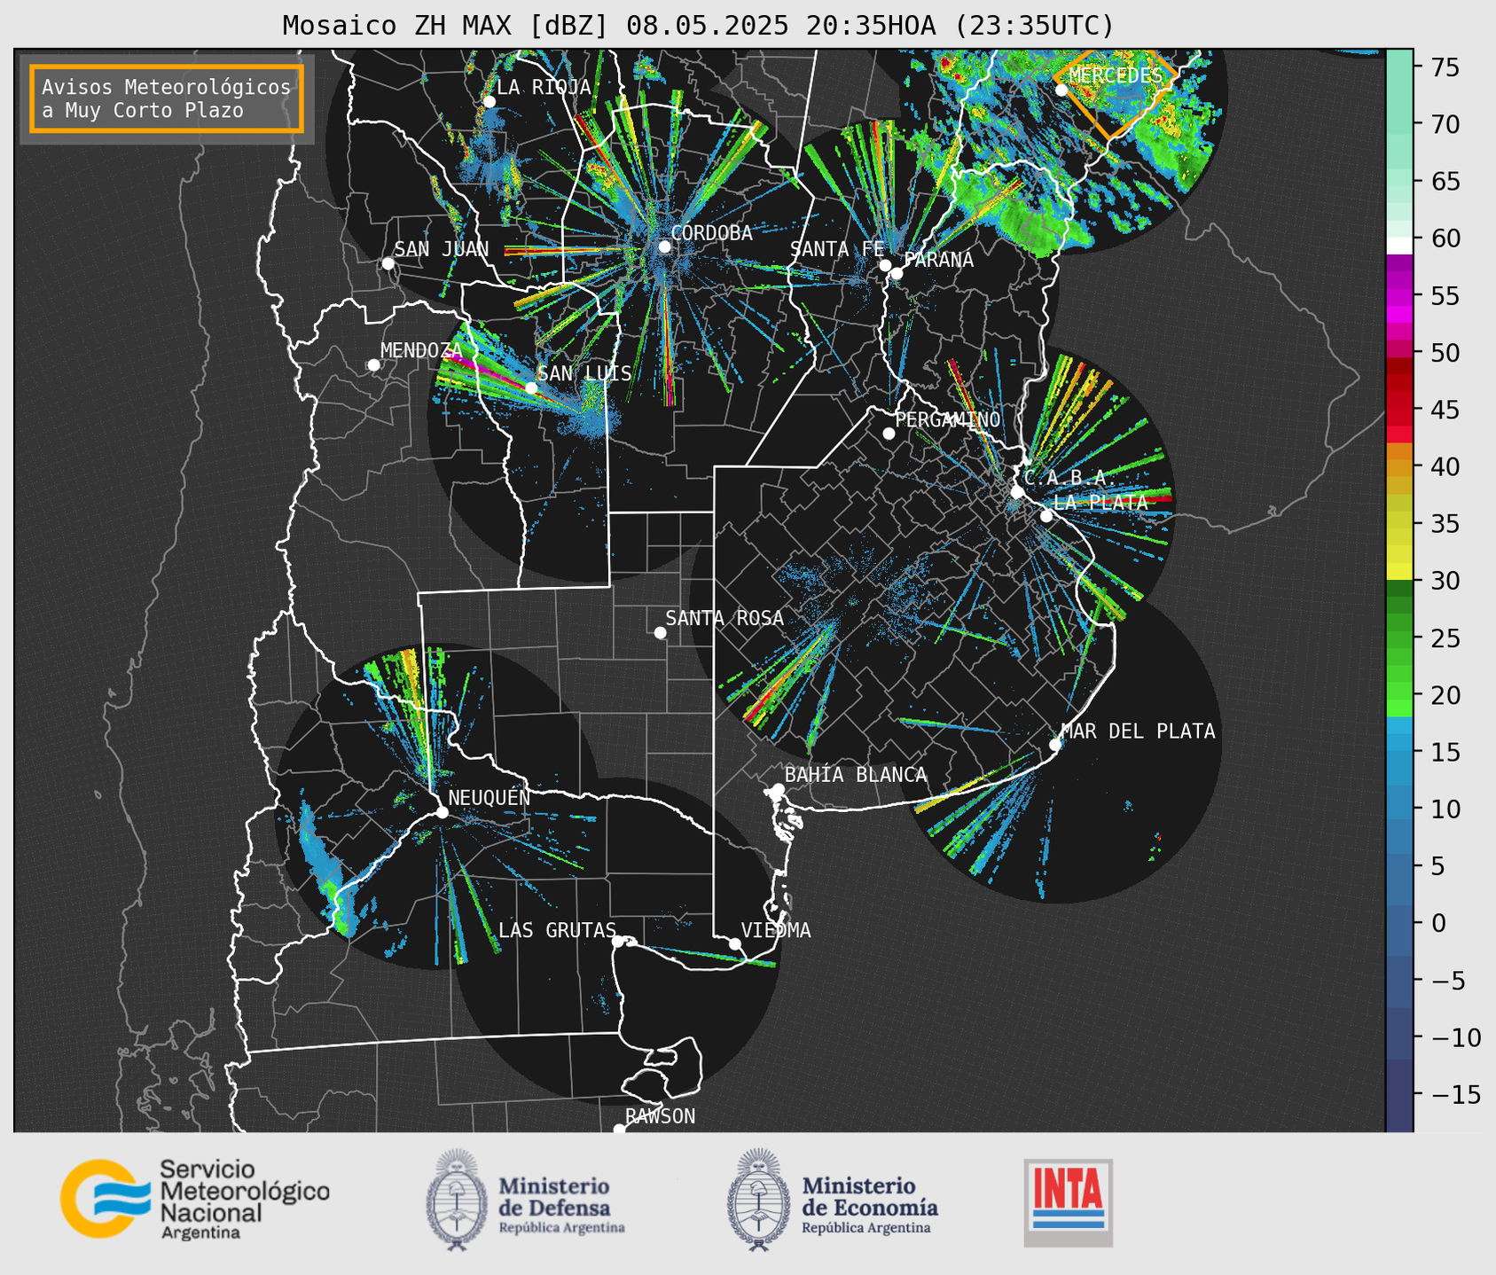The height and width of the screenshot is (1275, 1496).
Task: Click the Neuquén city marker dot
Action: (x=442, y=812)
